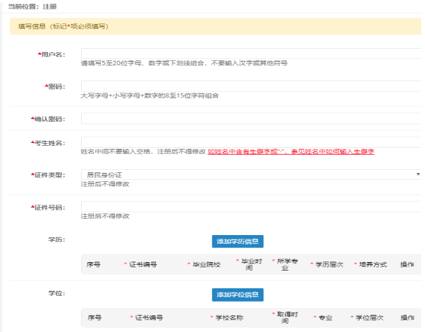Click the 学校名称 column header

[x=227, y=317]
